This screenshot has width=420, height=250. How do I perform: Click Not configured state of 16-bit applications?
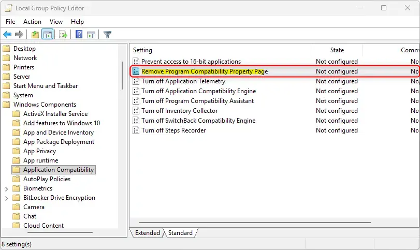[337, 62]
